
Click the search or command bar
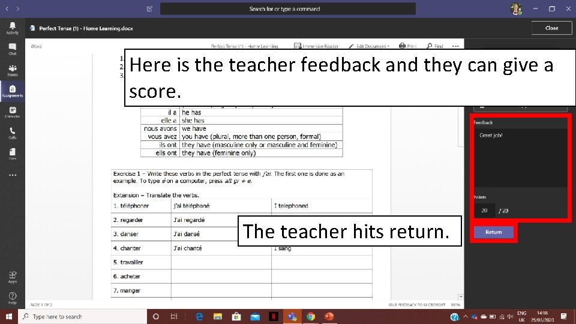(x=287, y=9)
